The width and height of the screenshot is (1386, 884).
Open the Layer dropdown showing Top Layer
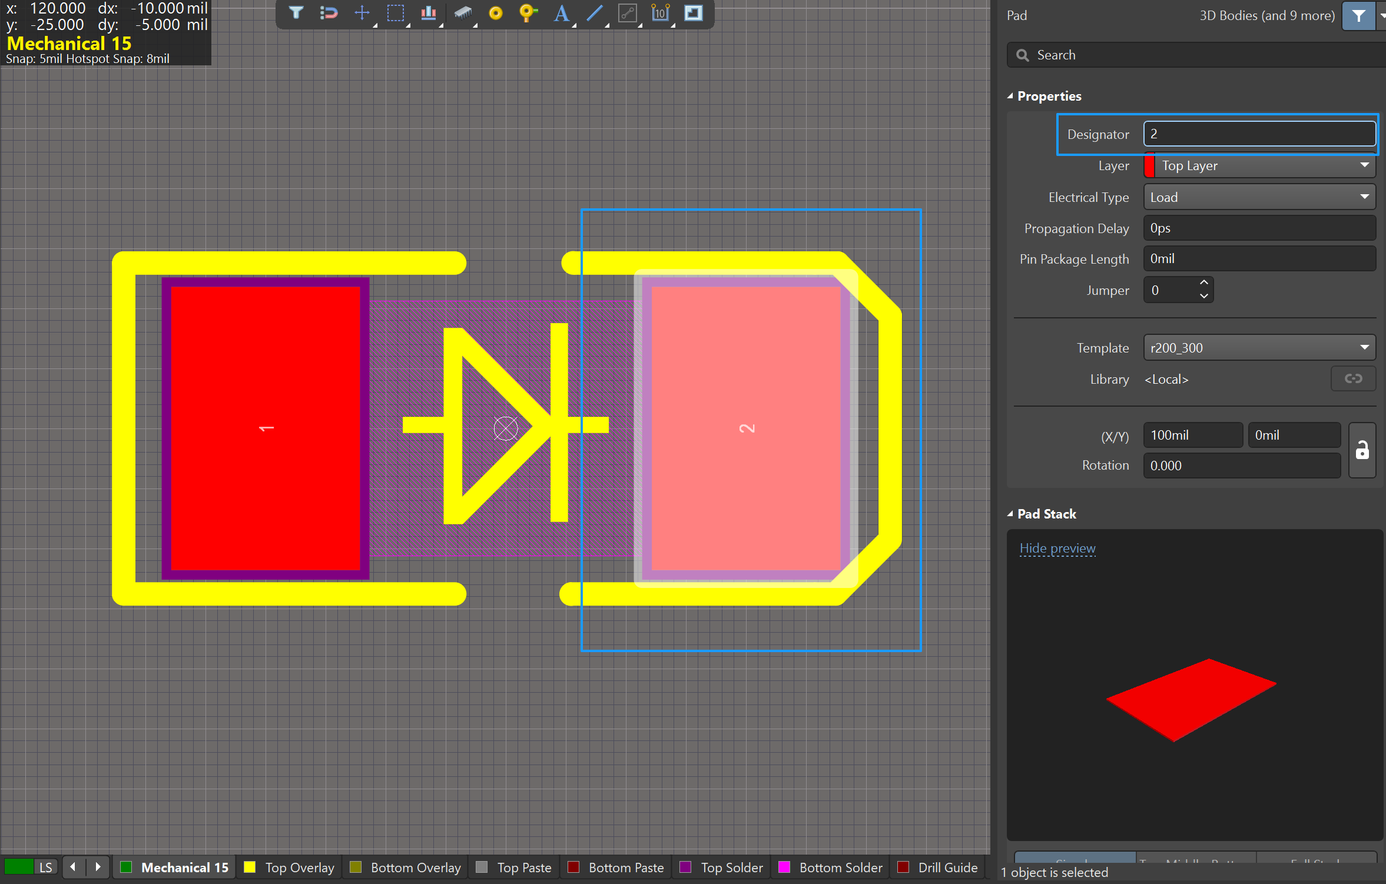(1259, 166)
